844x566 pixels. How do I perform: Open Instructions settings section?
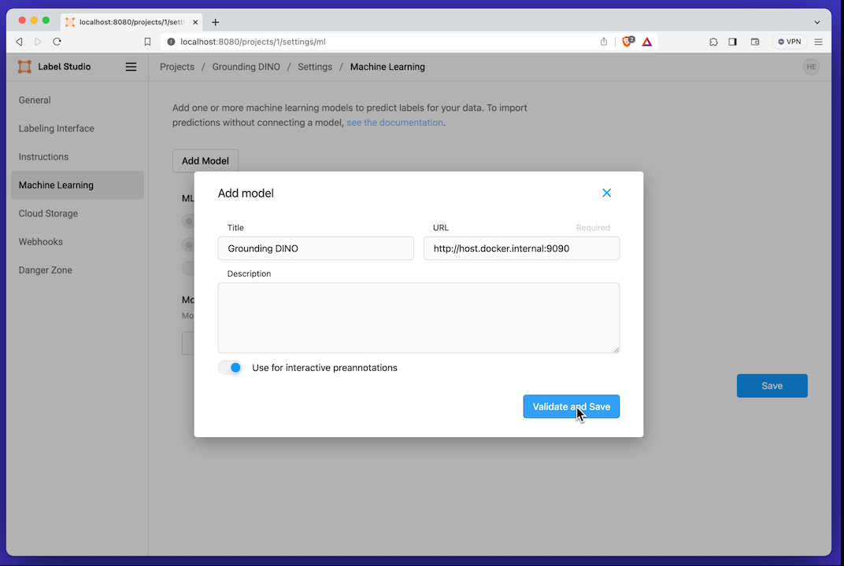pyautogui.click(x=77, y=157)
